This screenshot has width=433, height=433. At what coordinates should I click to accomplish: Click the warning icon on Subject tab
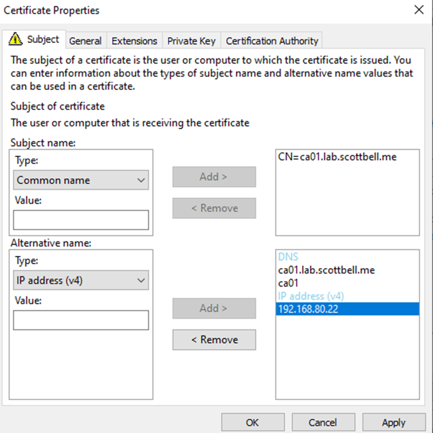(16, 40)
